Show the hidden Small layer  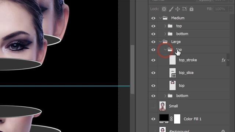(153, 106)
